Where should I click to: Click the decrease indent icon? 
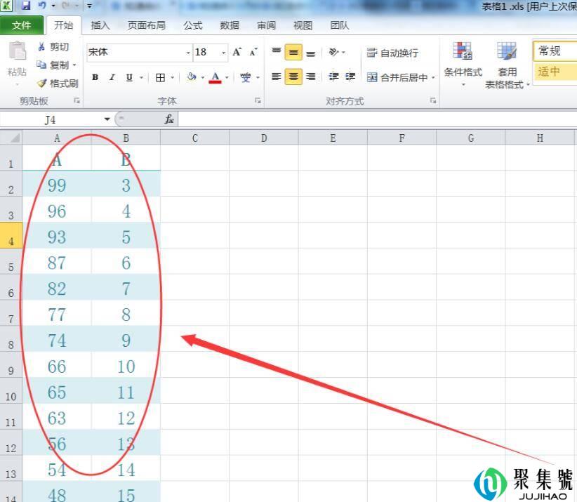point(333,77)
